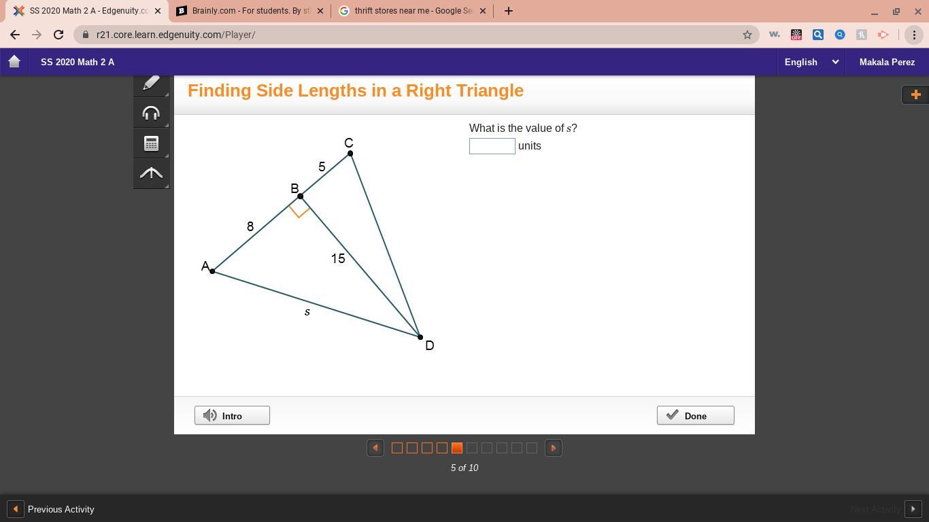The width and height of the screenshot is (929, 522).
Task: Click the Edgenuity home icon
Action: [x=14, y=62]
